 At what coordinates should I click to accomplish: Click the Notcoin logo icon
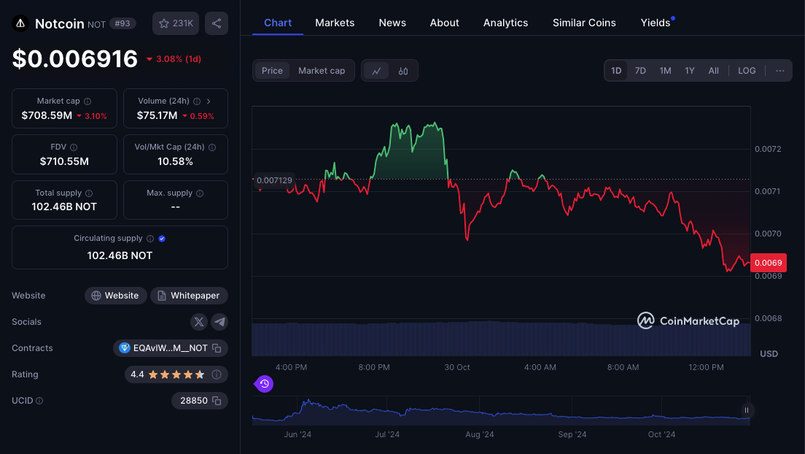(x=20, y=23)
